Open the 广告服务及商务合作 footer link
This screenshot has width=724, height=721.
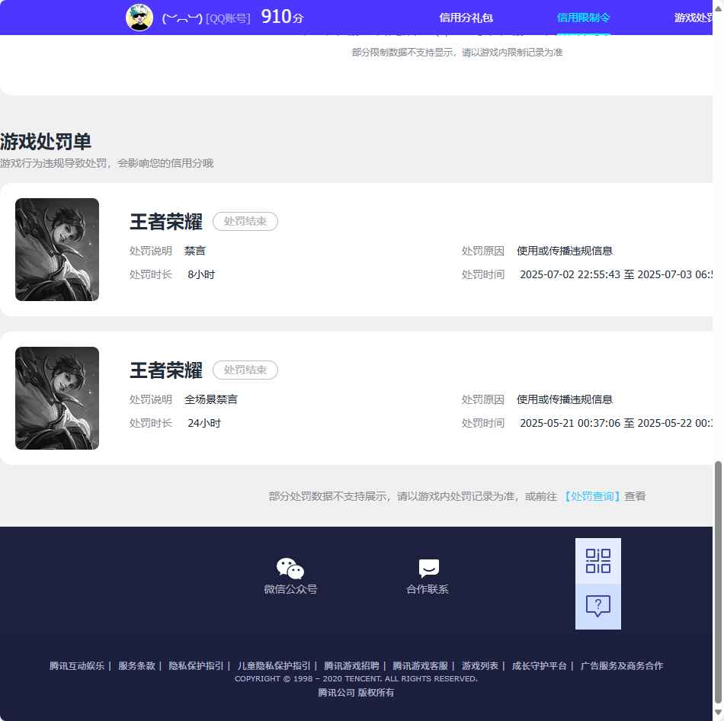point(622,665)
